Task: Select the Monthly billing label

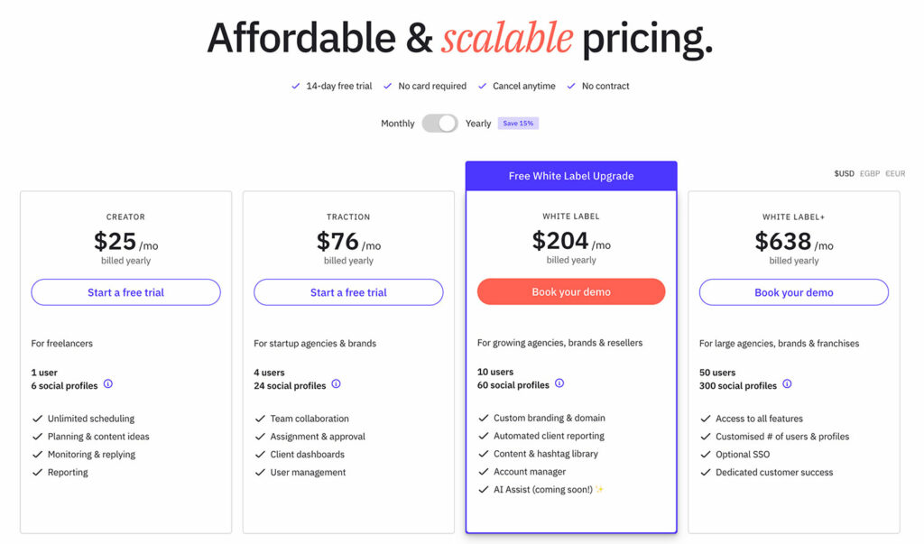Action: [x=397, y=124]
